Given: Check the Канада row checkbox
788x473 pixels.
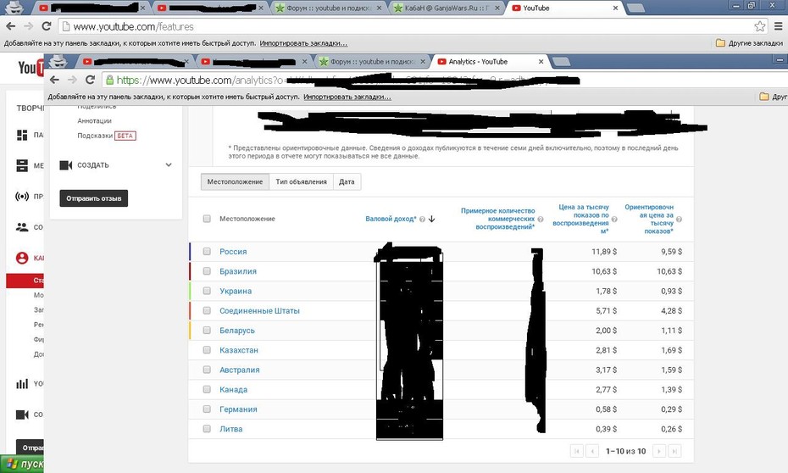Looking at the screenshot, I should (x=207, y=390).
